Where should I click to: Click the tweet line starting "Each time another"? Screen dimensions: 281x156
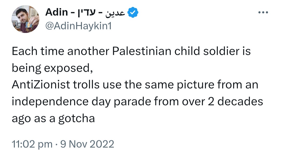[x=131, y=51]
